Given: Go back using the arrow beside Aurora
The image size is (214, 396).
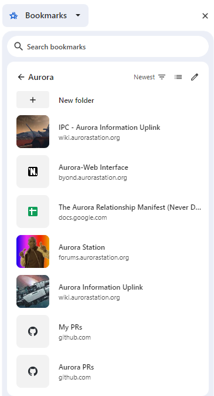Looking at the screenshot, I should pyautogui.click(x=21, y=77).
